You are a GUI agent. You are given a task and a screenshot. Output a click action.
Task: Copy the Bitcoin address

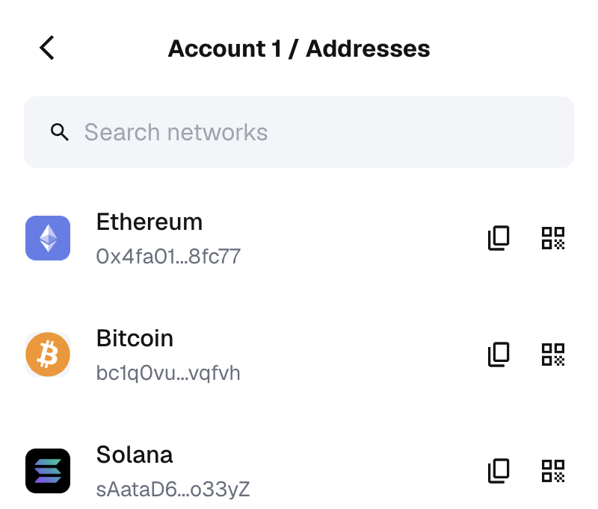coord(499,354)
